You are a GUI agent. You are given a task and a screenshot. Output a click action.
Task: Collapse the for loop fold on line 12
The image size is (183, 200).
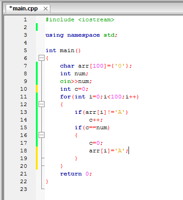click(41, 104)
